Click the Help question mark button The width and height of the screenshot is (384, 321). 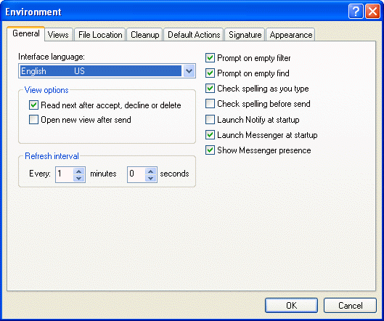[x=356, y=12]
